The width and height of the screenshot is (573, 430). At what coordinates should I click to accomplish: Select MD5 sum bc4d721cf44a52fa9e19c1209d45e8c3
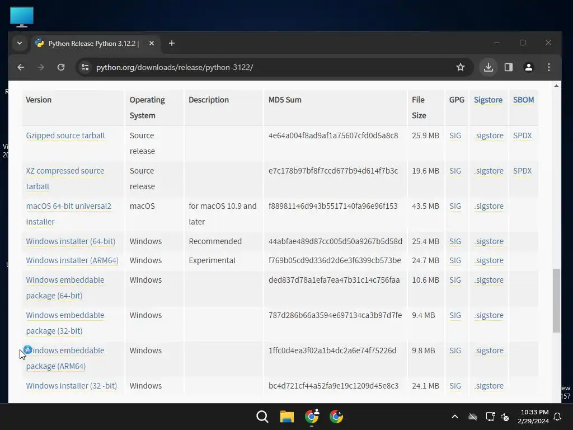point(334,386)
